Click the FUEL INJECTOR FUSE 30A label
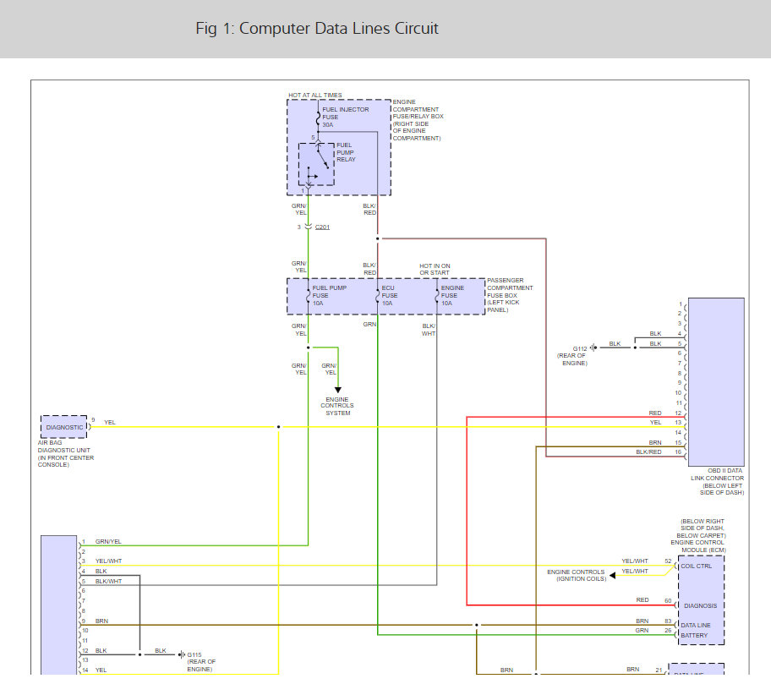 [345, 117]
